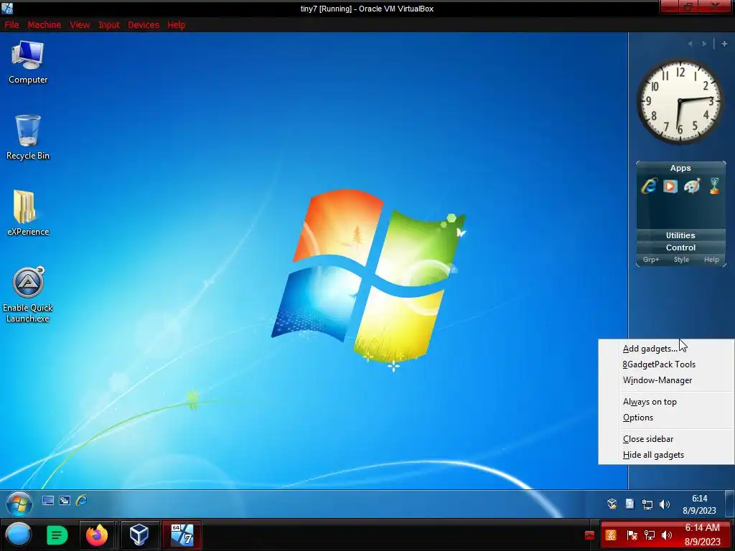Viewport: 735px width, 551px height.
Task: Click Style in launcher gadget
Action: [681, 260]
